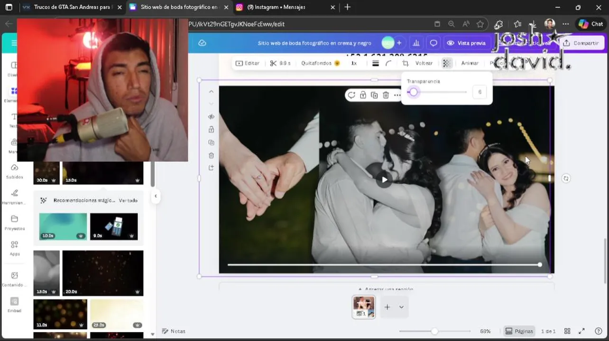Screen dimensions: 609x341
Task: Open the help question mark button
Action: coord(598,331)
